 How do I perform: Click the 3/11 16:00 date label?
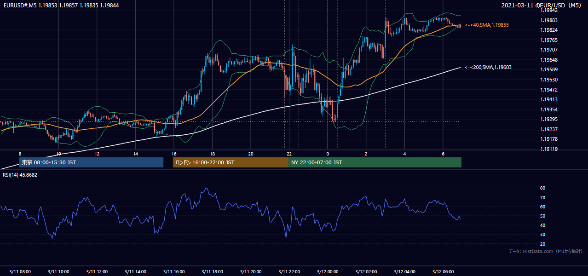[x=173, y=272]
